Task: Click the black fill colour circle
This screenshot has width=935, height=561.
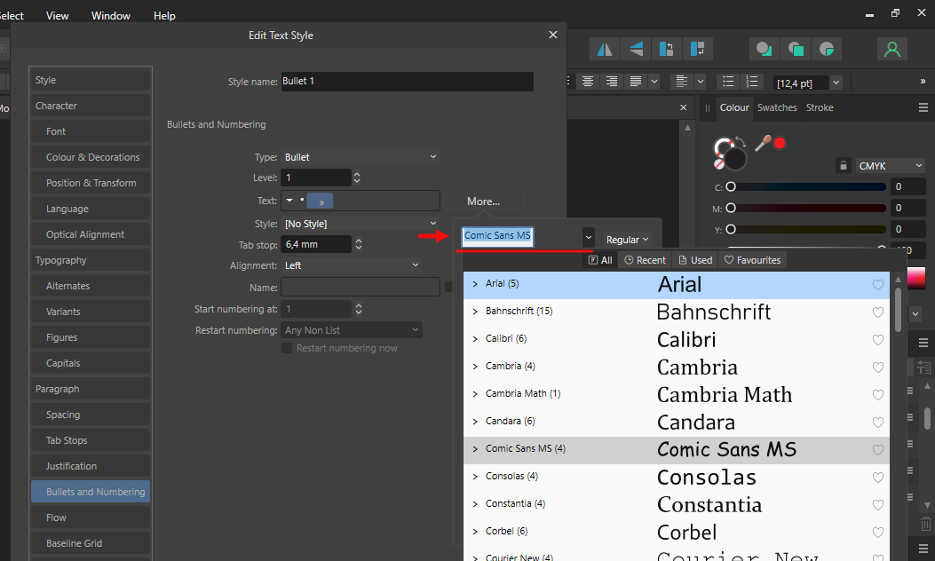Action: [x=734, y=159]
